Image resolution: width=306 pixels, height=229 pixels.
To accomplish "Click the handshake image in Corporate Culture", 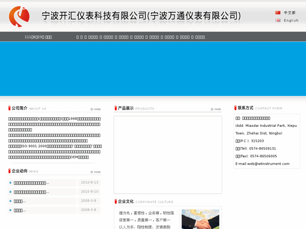I will (200, 219).
